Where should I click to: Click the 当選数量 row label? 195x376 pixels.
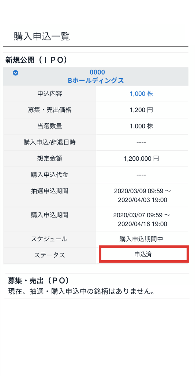[x=50, y=126]
